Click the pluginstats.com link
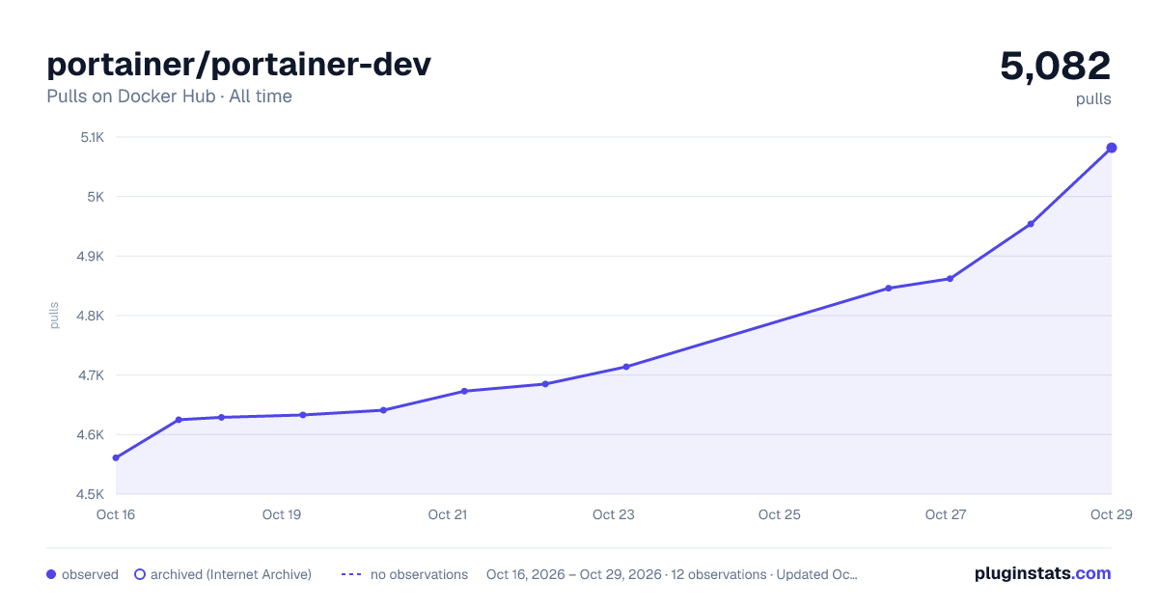The width and height of the screenshot is (1158, 608). coord(1042,573)
